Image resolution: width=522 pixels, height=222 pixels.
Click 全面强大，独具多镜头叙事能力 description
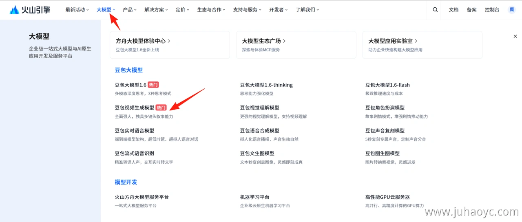pos(144,116)
